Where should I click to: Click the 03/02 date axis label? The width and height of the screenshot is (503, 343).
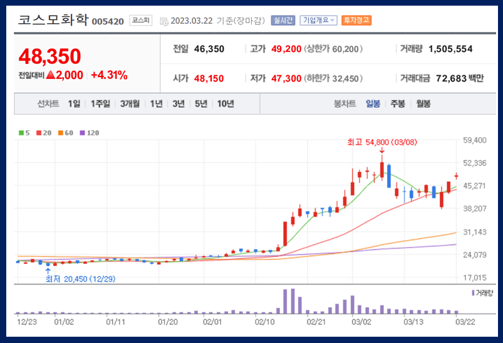point(361,322)
